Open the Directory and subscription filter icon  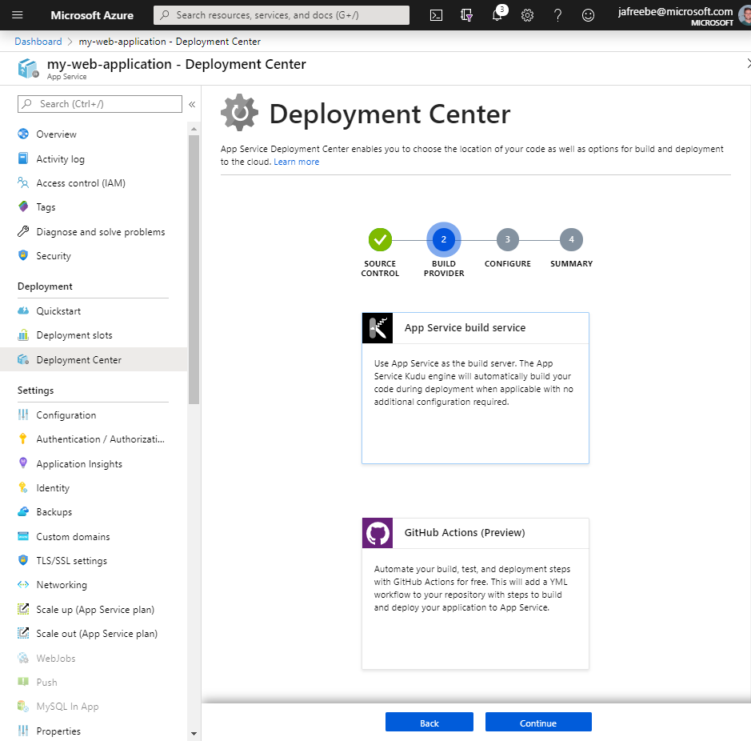[467, 15]
